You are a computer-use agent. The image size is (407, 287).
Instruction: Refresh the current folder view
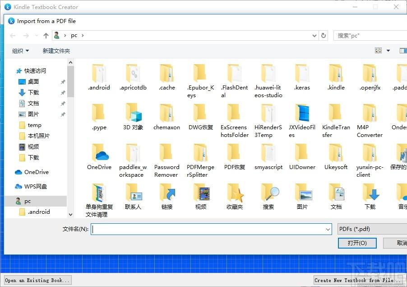tap(324, 35)
